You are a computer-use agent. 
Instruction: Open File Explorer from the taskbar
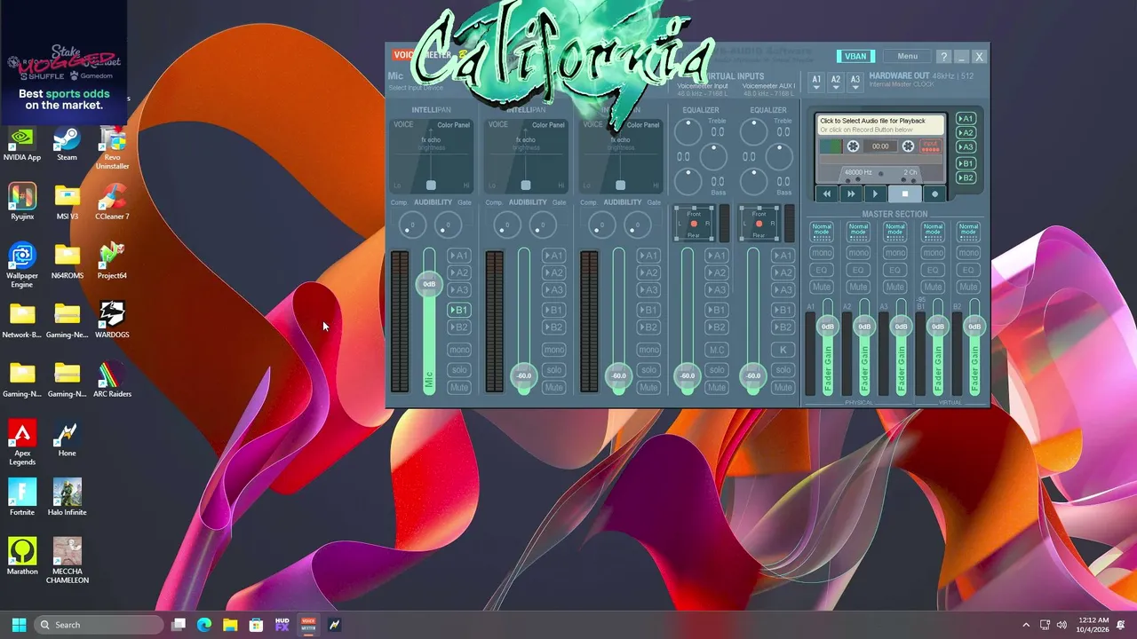point(230,625)
